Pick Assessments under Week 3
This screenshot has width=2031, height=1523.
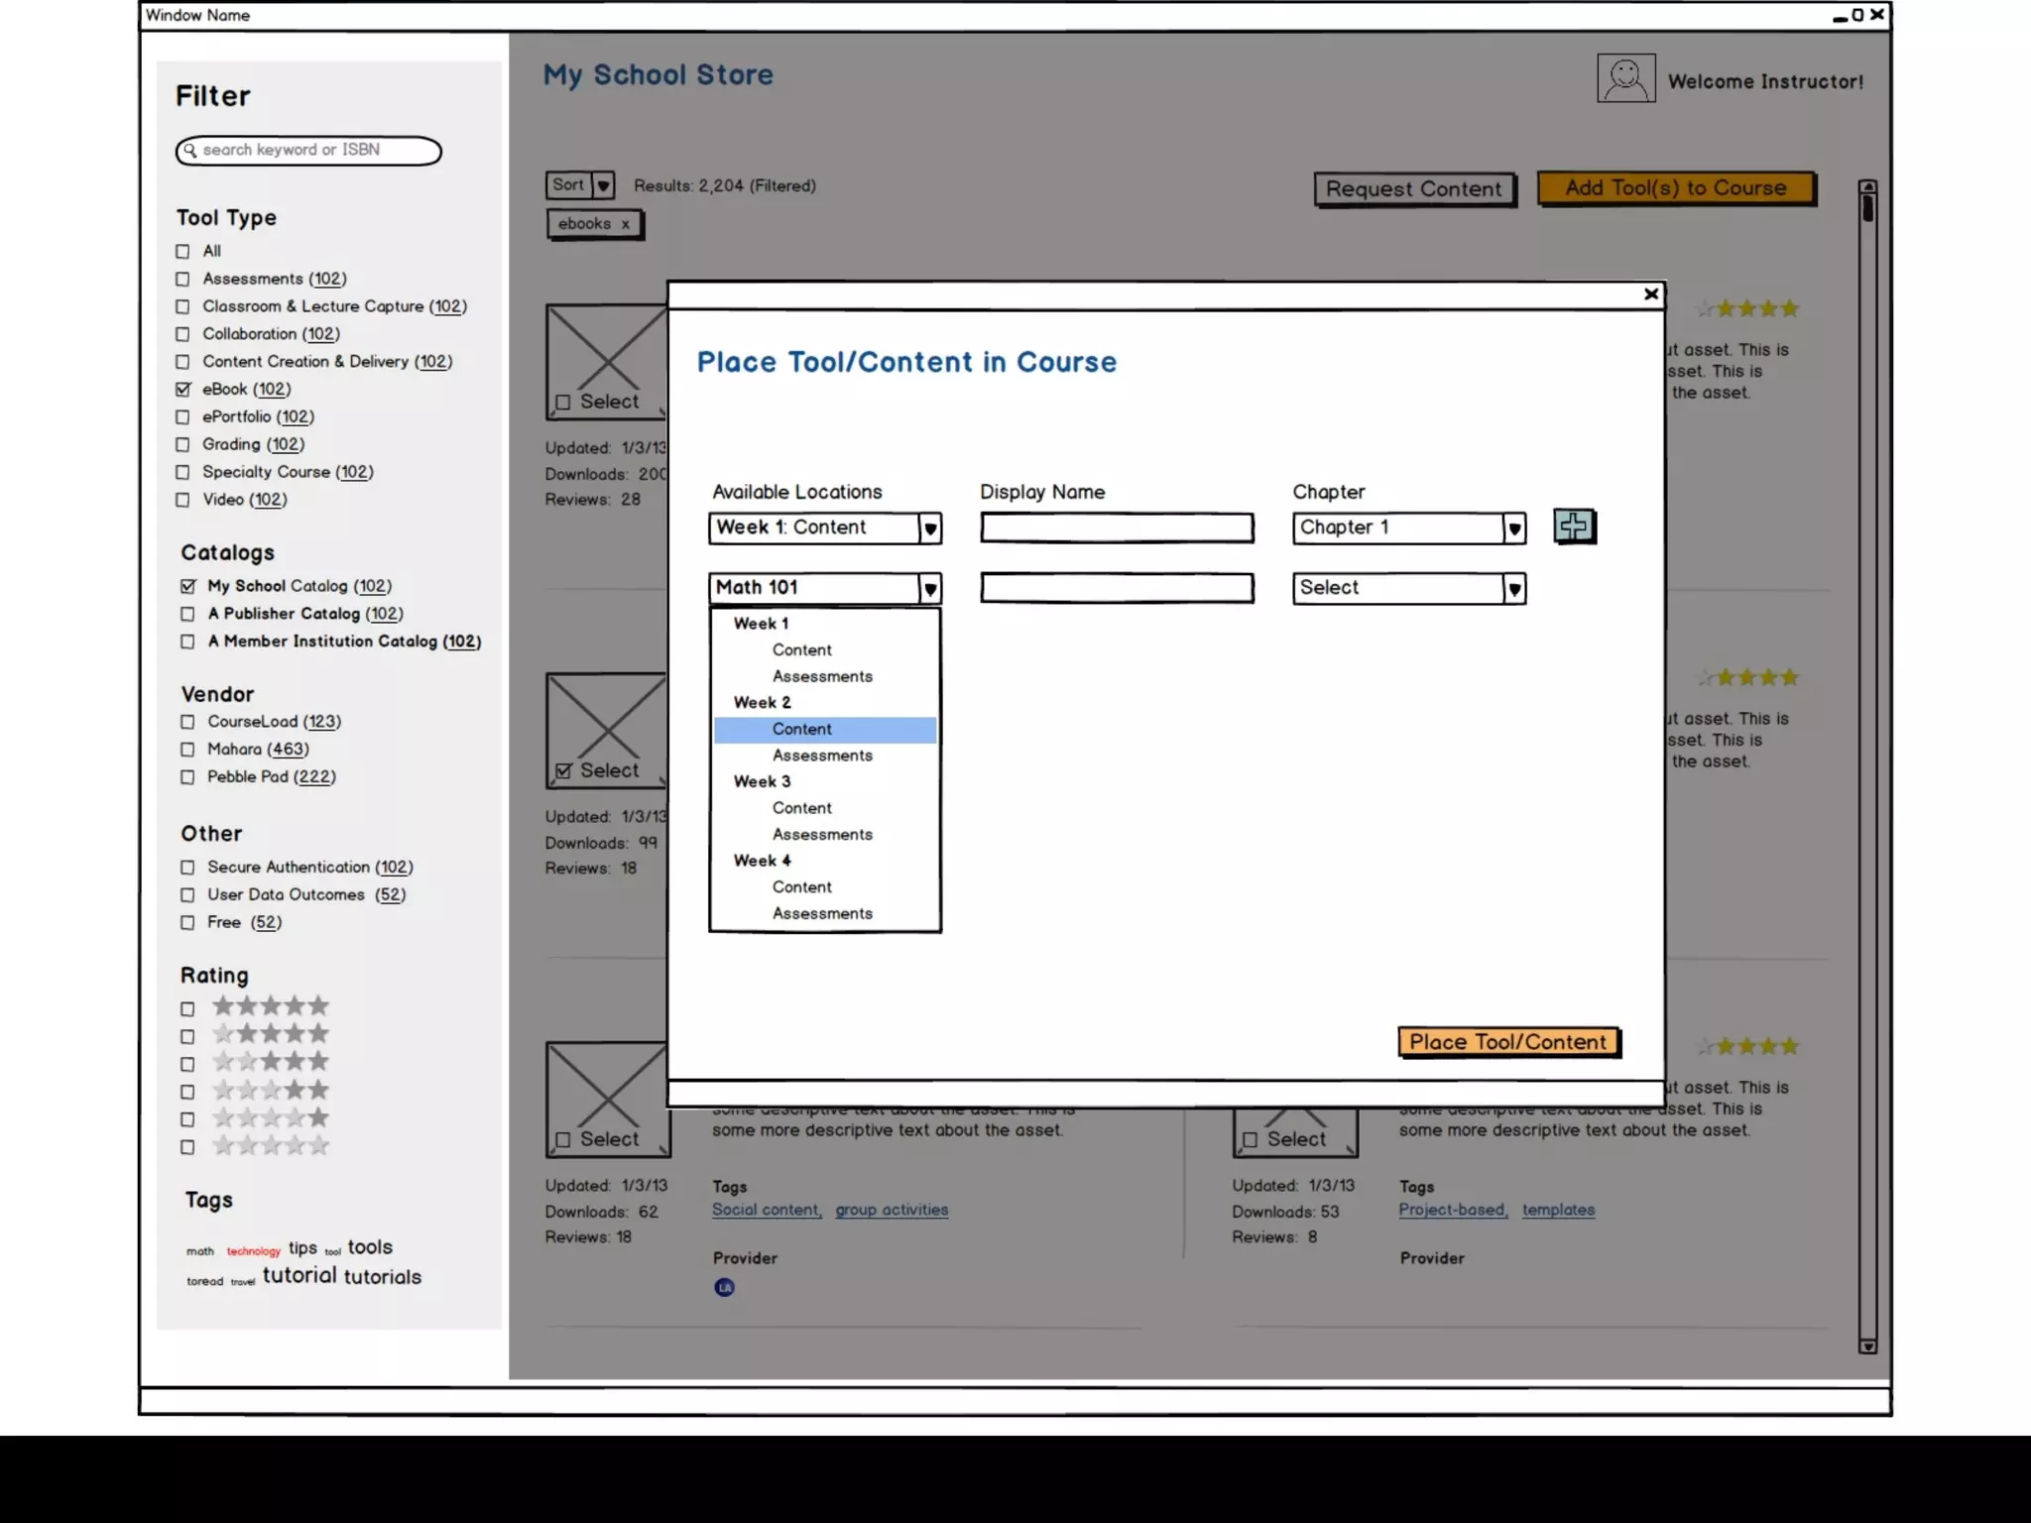point(822,835)
